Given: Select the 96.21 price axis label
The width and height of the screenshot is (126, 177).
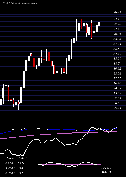Looking at the screenshot, I should point(117,12).
